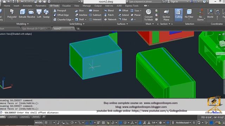225x126 pixels.
Task: Add a Section Plane
Action: point(166,15)
